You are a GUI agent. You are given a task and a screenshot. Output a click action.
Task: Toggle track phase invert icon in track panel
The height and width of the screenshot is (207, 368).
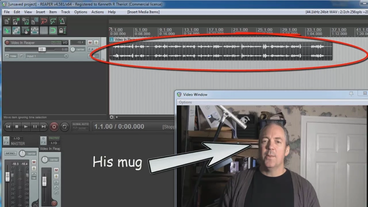point(22,56)
